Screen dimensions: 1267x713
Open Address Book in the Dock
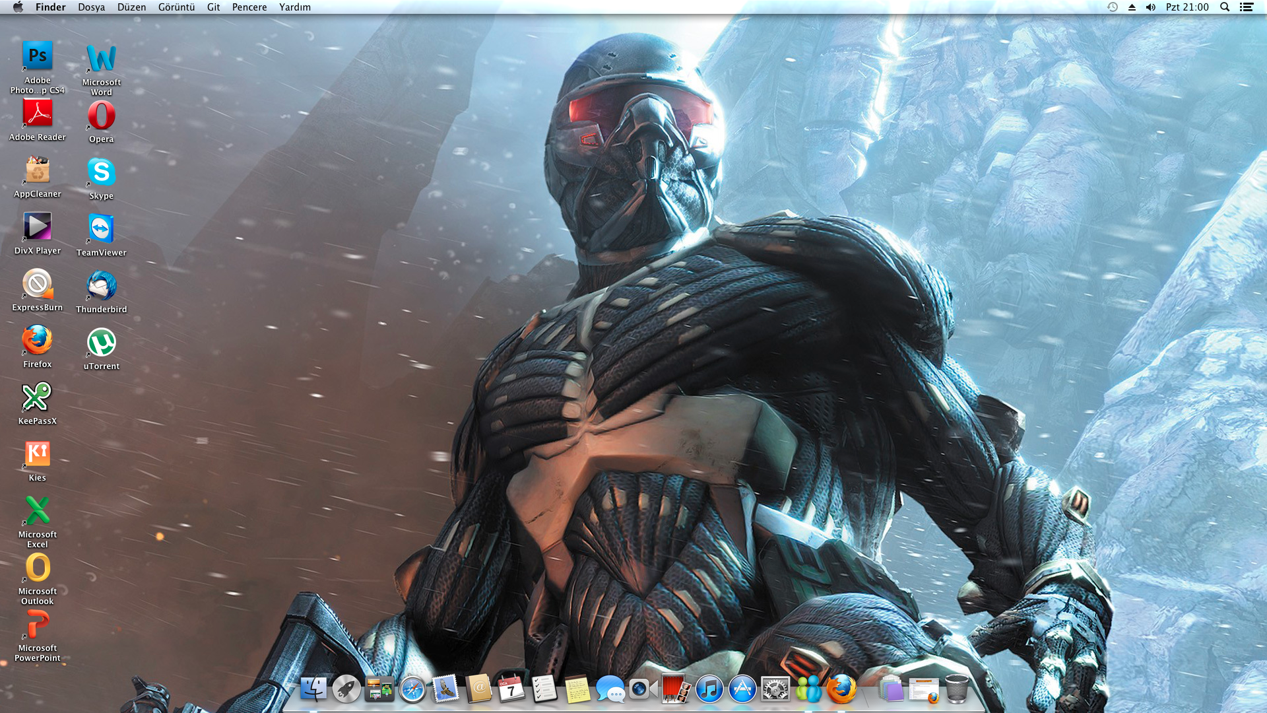click(x=478, y=689)
